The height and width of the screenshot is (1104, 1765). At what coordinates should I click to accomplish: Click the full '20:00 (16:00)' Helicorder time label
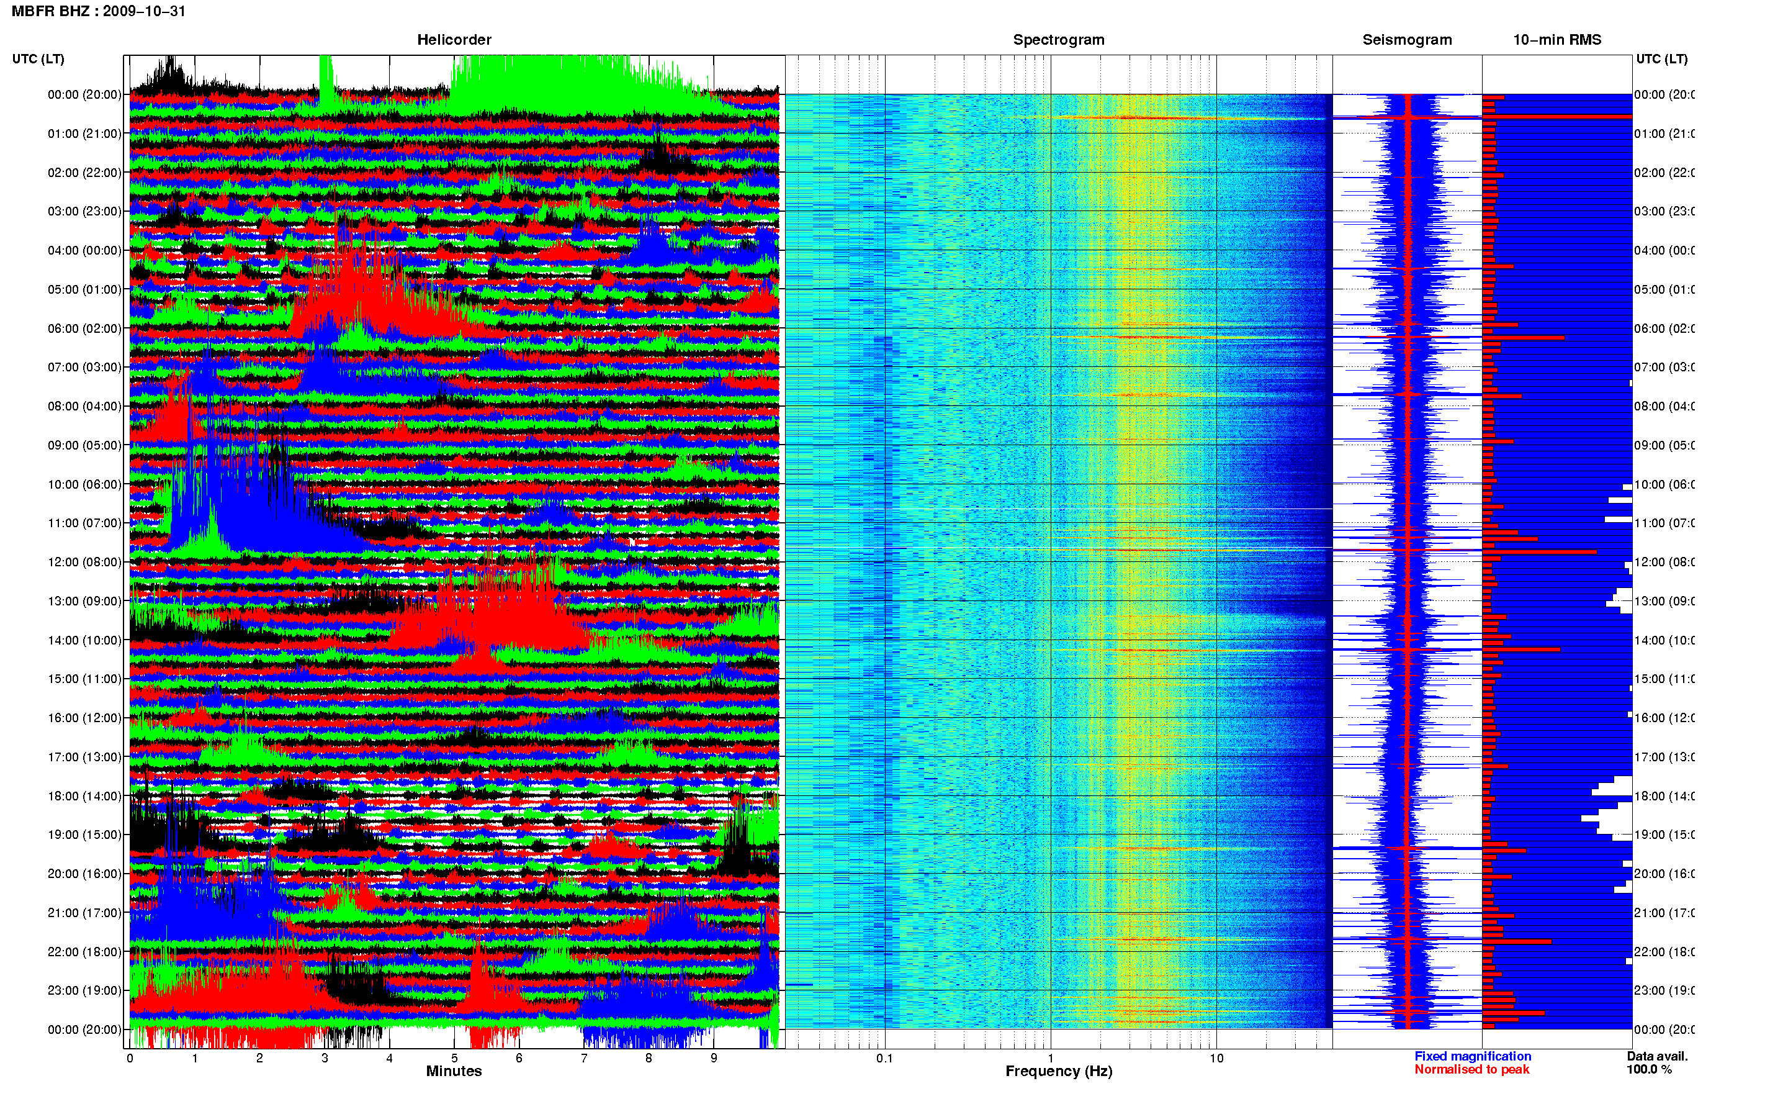[84, 874]
